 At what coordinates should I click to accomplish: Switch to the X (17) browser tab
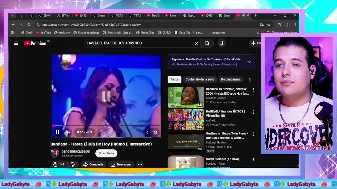tap(63, 15)
